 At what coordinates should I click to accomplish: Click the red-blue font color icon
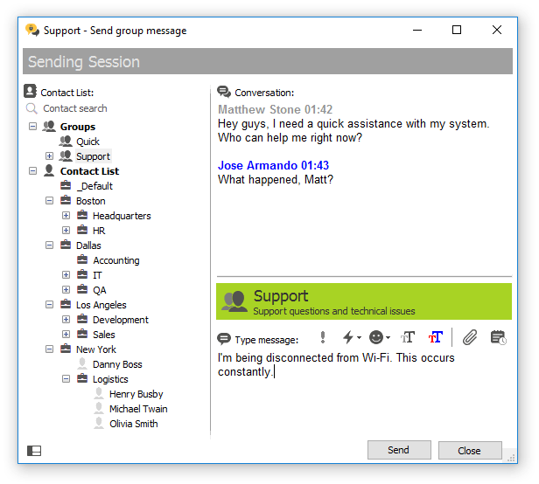(436, 338)
